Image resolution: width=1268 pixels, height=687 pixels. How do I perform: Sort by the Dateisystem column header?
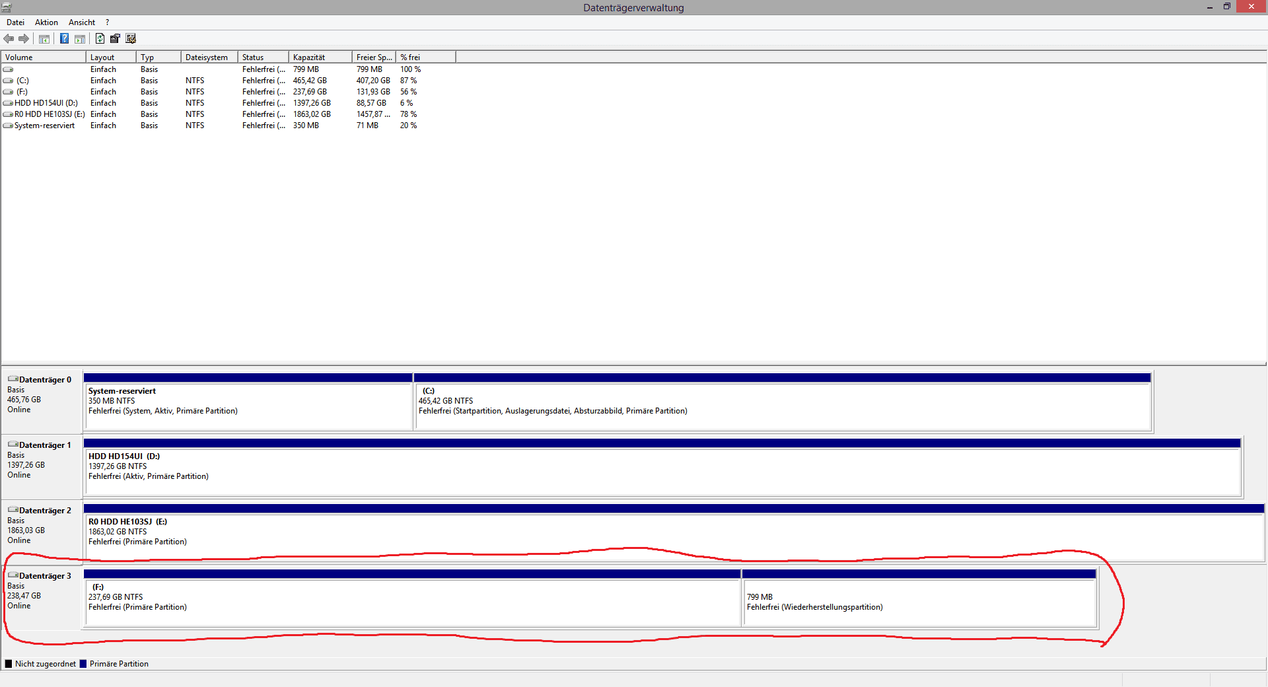click(x=209, y=57)
